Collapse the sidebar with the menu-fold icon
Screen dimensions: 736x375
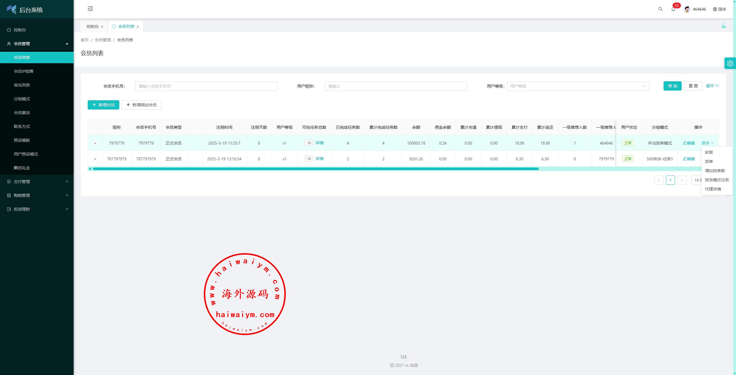[90, 9]
